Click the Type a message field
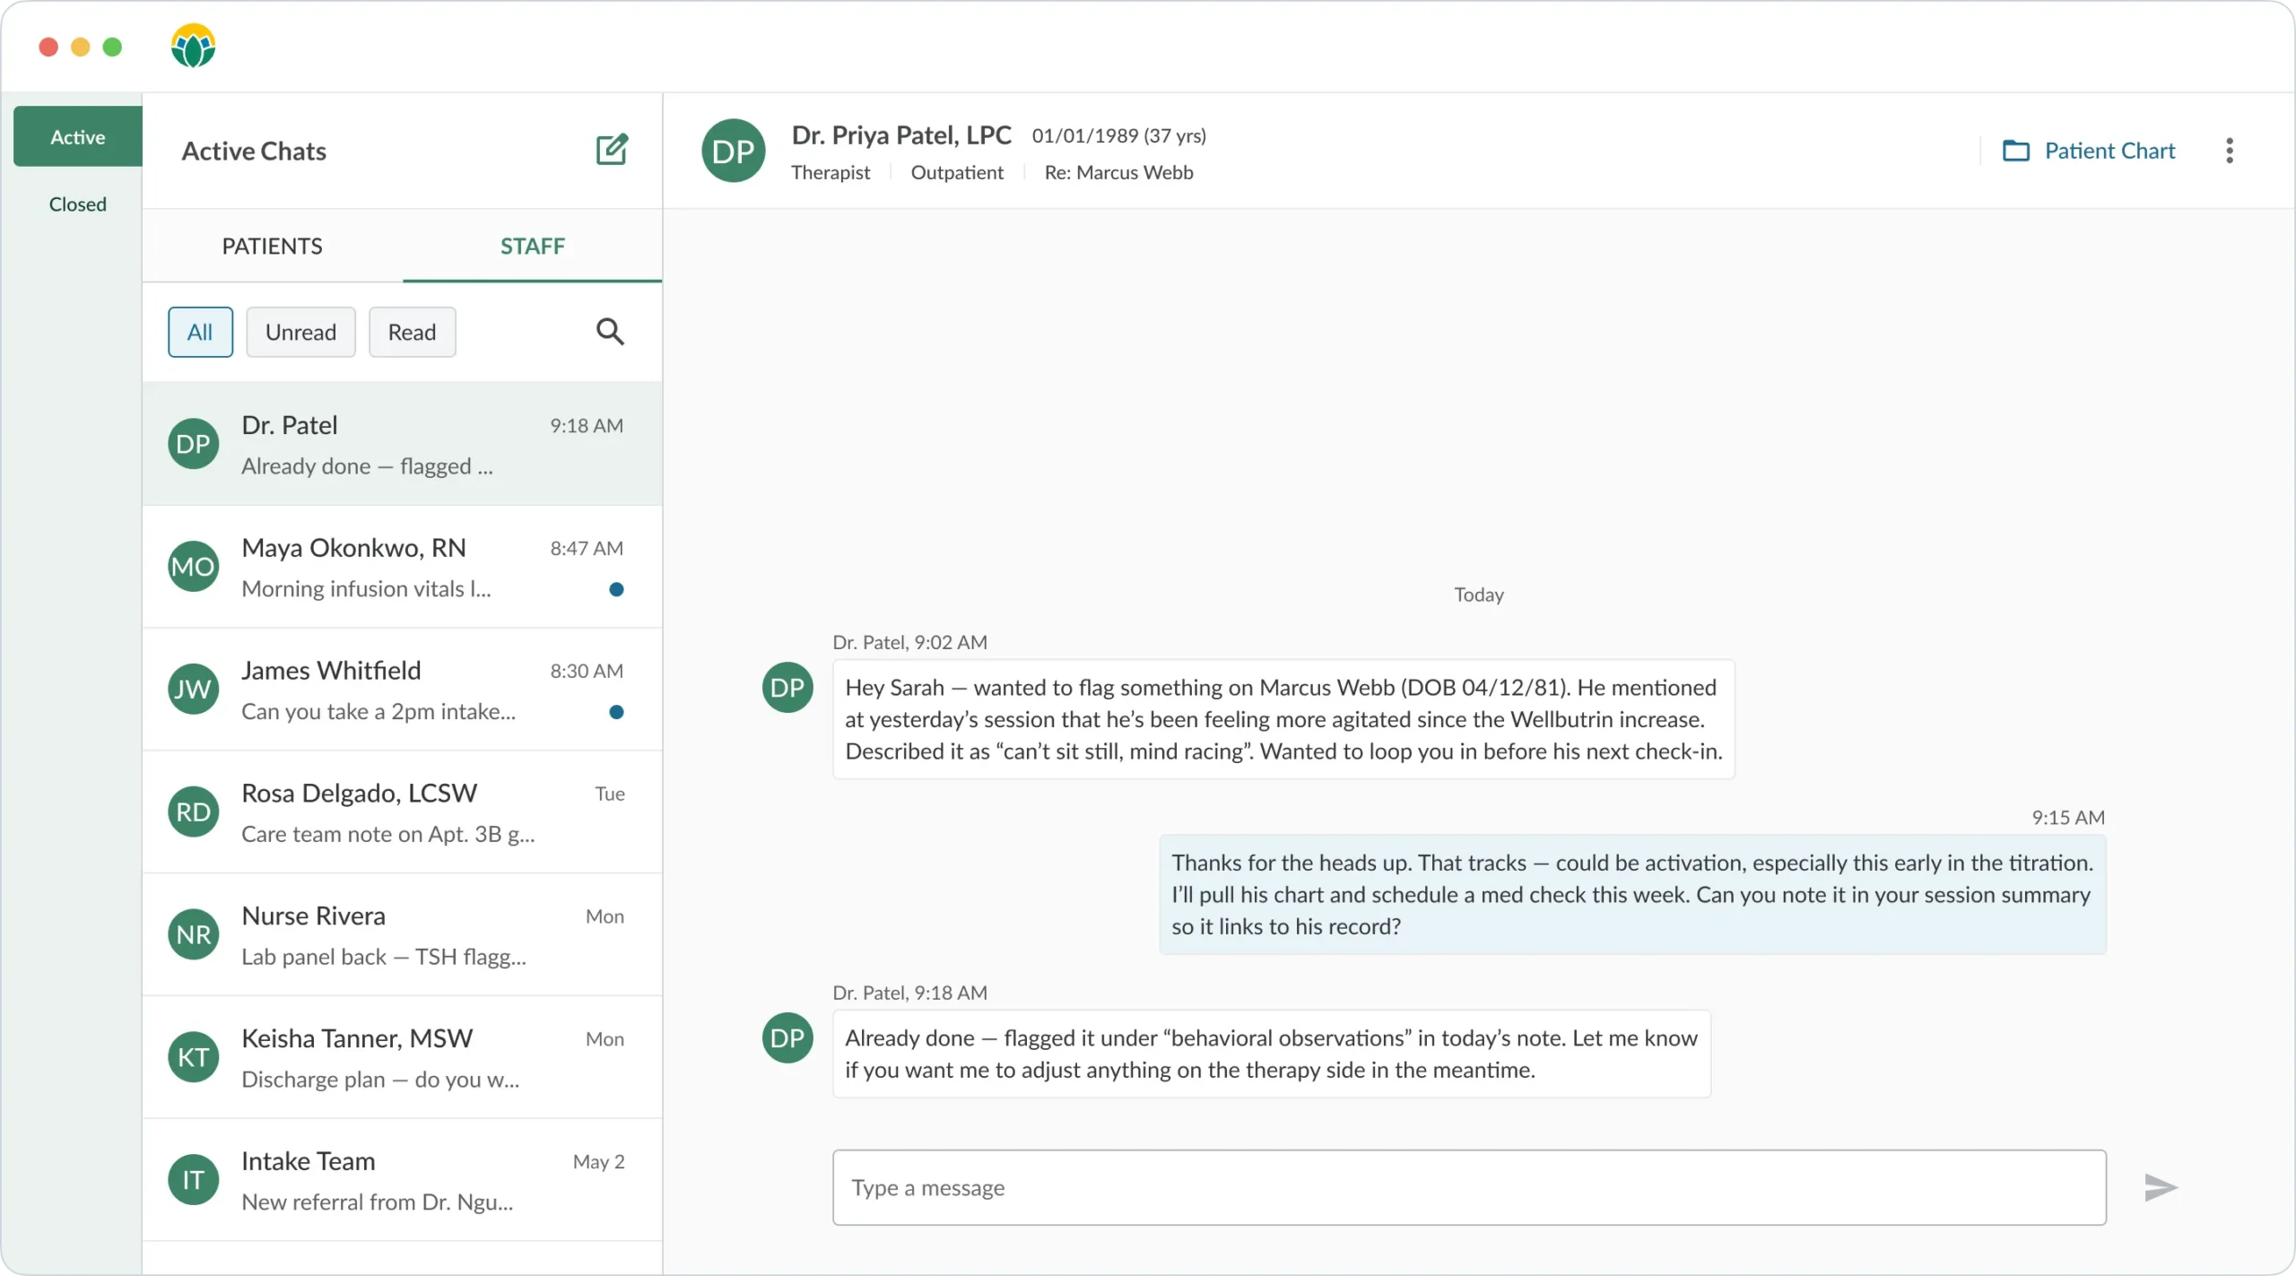Screen dimensions: 2296x1276 (1468, 1187)
